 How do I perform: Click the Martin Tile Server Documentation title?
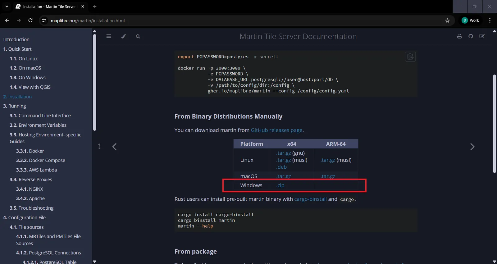298,36
